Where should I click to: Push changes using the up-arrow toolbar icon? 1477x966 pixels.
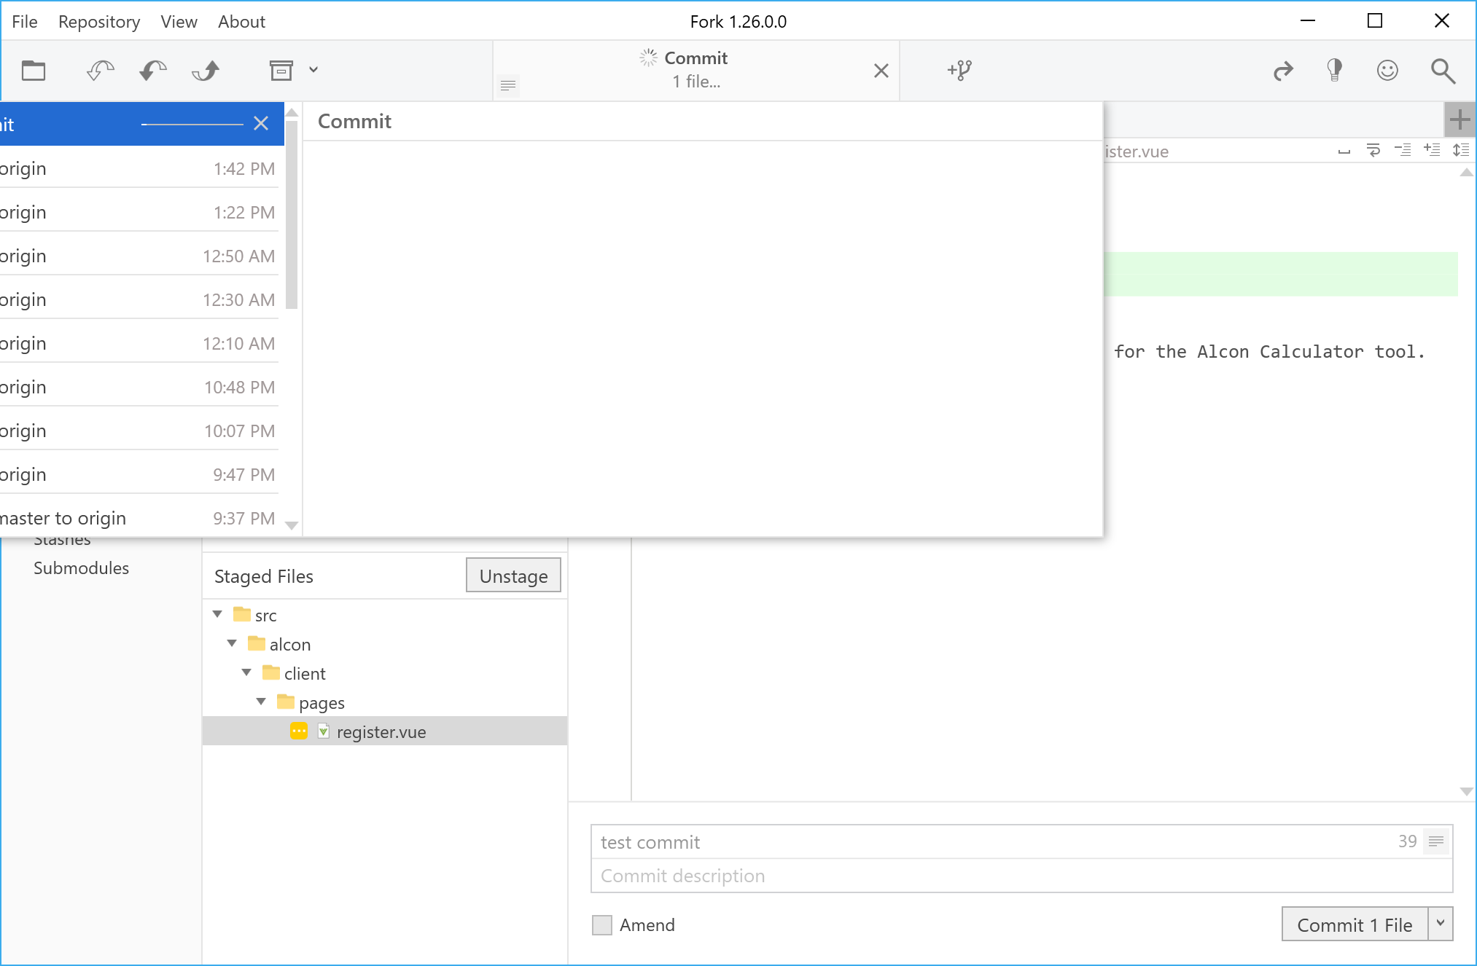click(x=206, y=70)
